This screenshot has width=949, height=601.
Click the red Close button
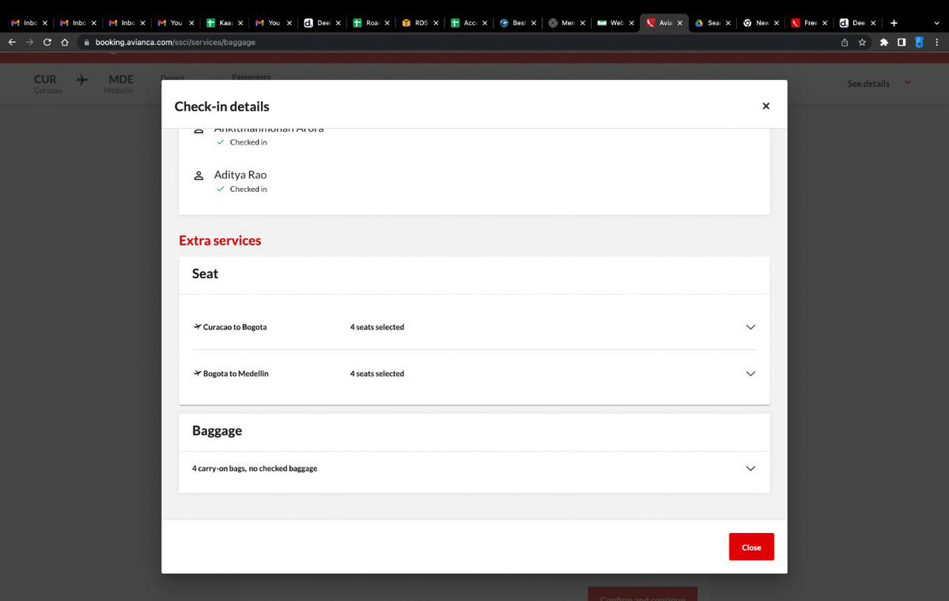[751, 547]
